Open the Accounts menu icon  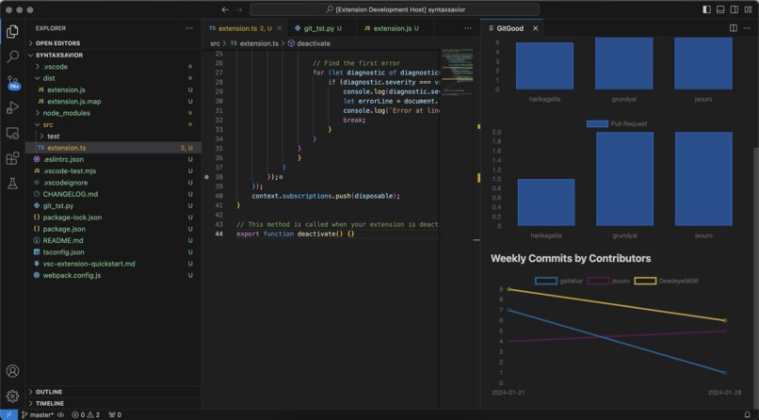(12, 371)
